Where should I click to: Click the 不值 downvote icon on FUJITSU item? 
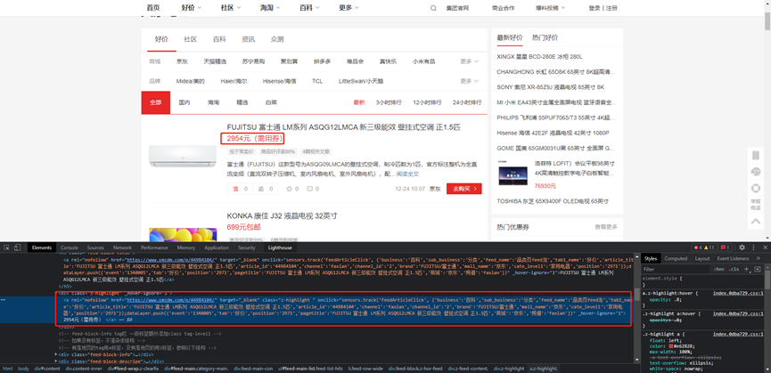click(x=261, y=189)
